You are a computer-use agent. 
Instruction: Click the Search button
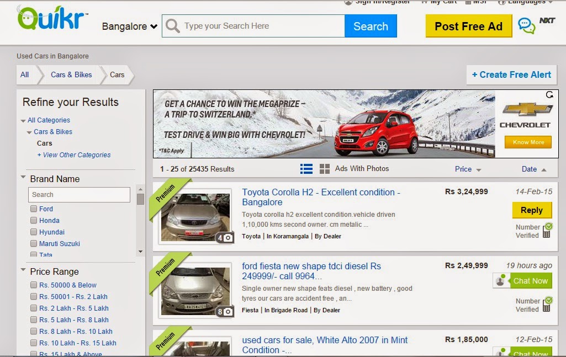(x=371, y=26)
